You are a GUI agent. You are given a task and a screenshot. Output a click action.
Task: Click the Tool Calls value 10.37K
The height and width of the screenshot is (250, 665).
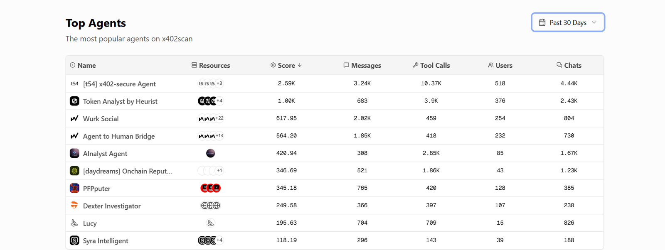431,83
